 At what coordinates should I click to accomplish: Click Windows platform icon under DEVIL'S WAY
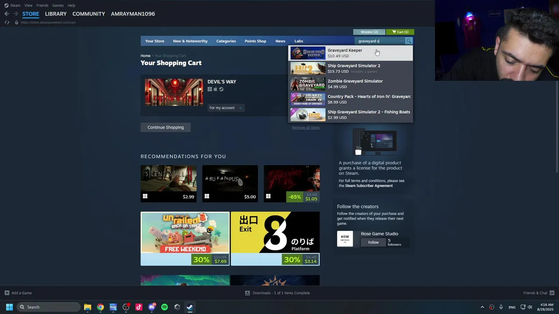210,89
